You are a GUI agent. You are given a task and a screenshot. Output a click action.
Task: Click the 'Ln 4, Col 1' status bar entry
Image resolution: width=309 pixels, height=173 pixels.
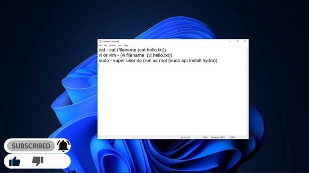click(x=185, y=137)
